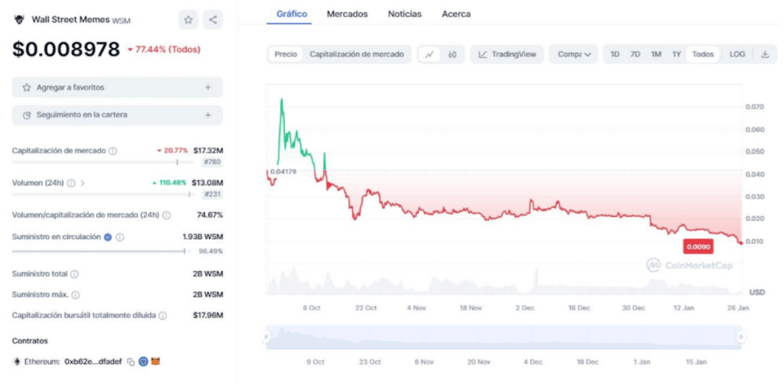Click the red 0.0090 current price marker
This screenshot has width=784, height=386.
pos(698,247)
